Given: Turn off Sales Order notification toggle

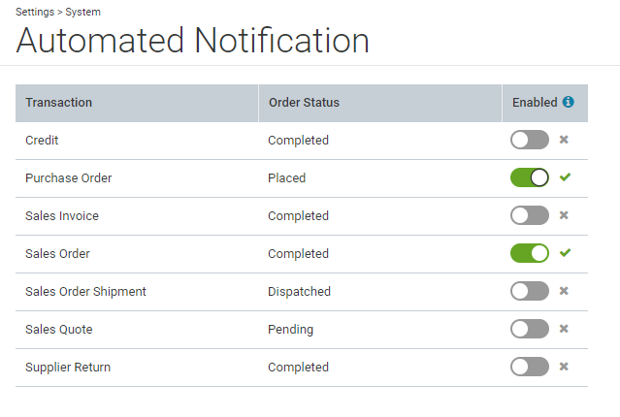Looking at the screenshot, I should tap(530, 253).
